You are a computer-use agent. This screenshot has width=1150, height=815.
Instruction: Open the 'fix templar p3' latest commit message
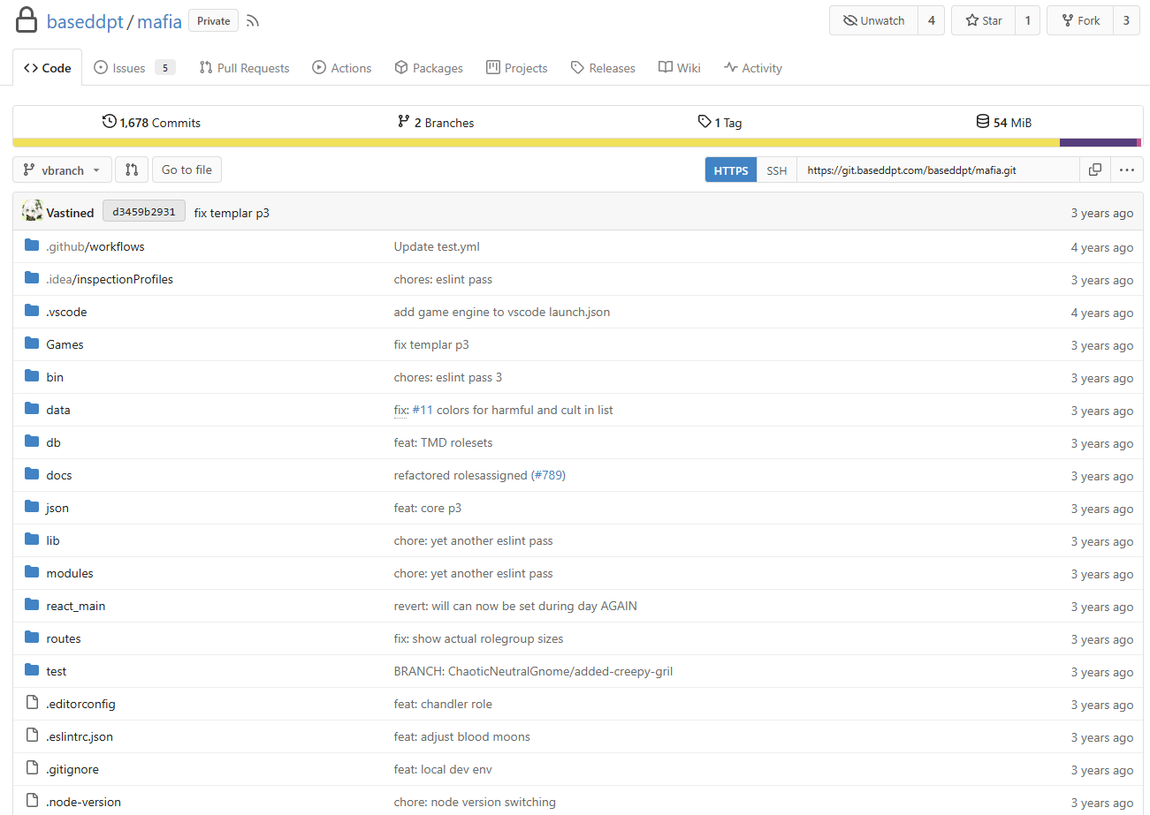pyautogui.click(x=232, y=213)
